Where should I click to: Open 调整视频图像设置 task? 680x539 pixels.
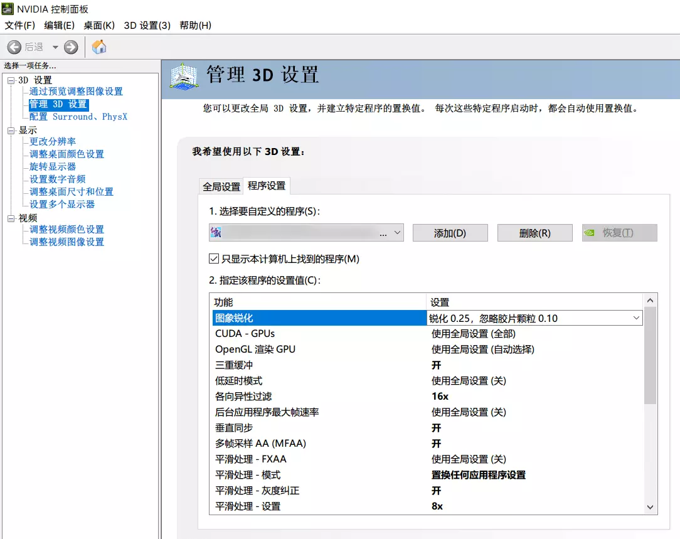pyautogui.click(x=66, y=242)
